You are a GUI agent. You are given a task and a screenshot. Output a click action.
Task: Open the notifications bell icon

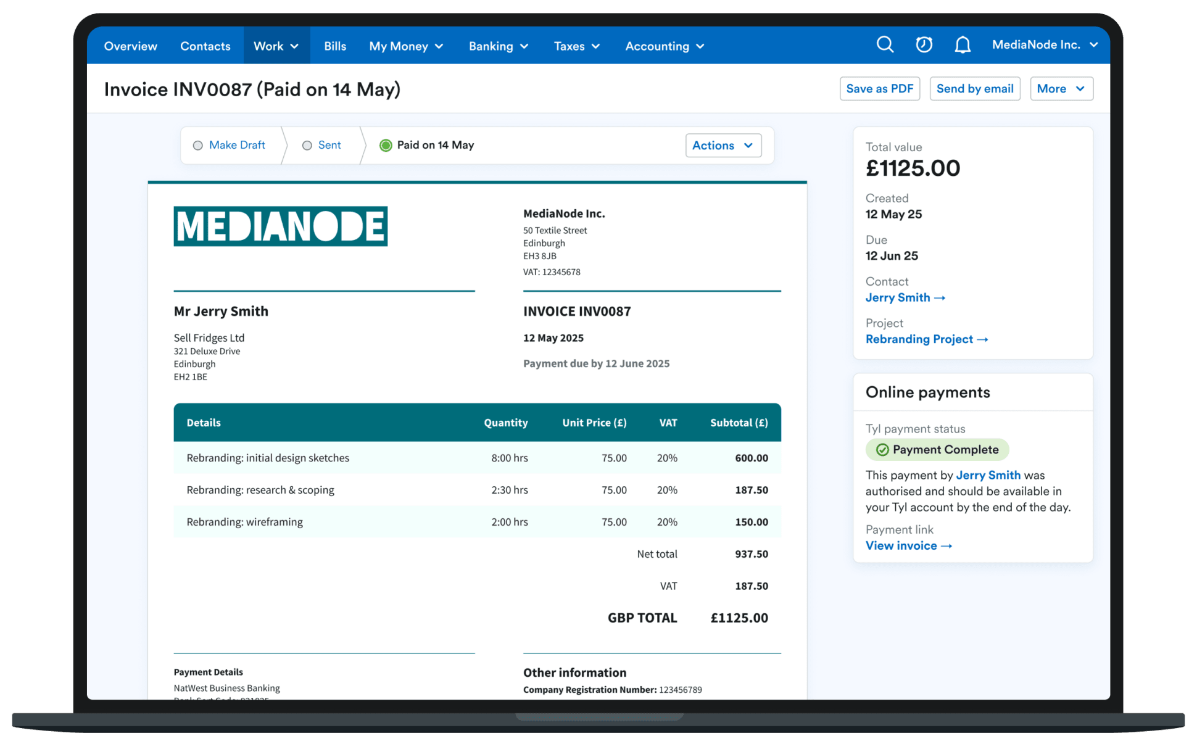coord(963,45)
